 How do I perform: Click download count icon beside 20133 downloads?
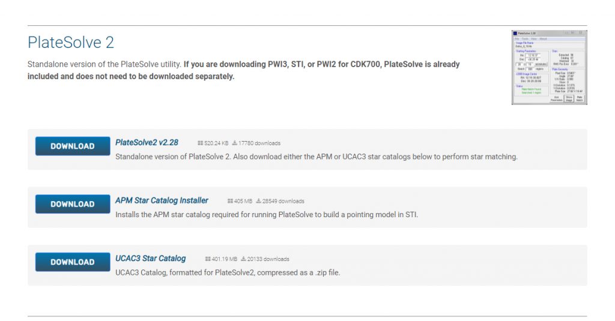coord(244,259)
